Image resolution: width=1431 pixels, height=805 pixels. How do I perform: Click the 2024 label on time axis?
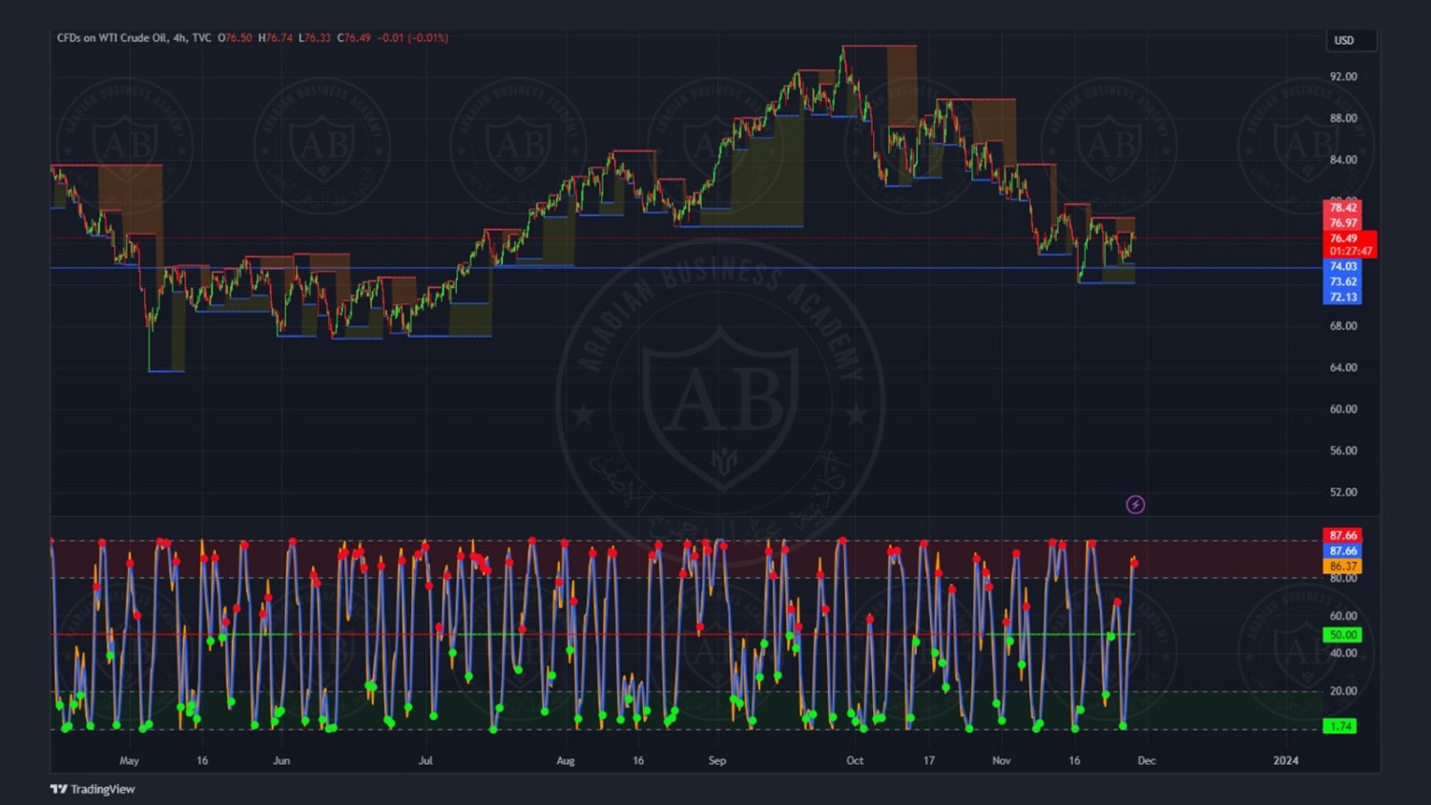pyautogui.click(x=1286, y=761)
